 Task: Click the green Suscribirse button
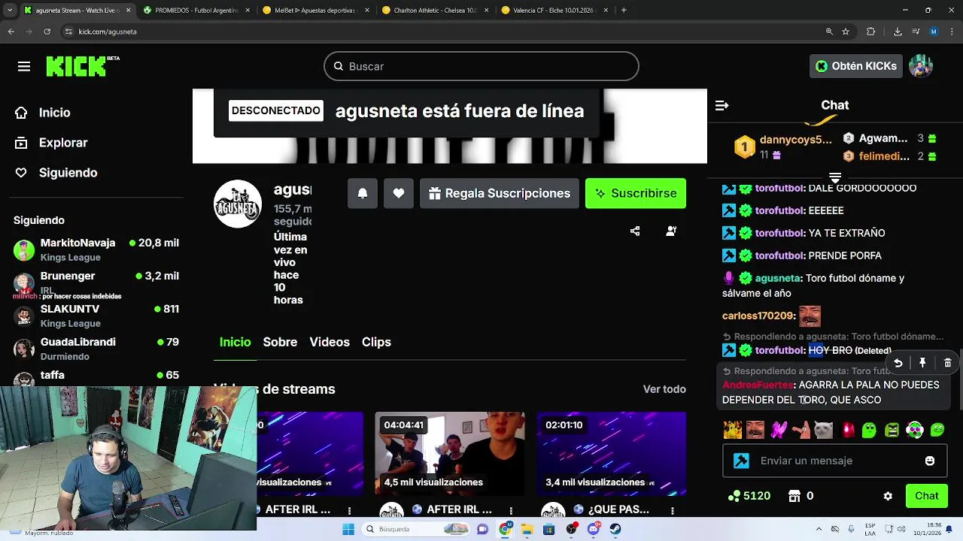pyautogui.click(x=636, y=193)
